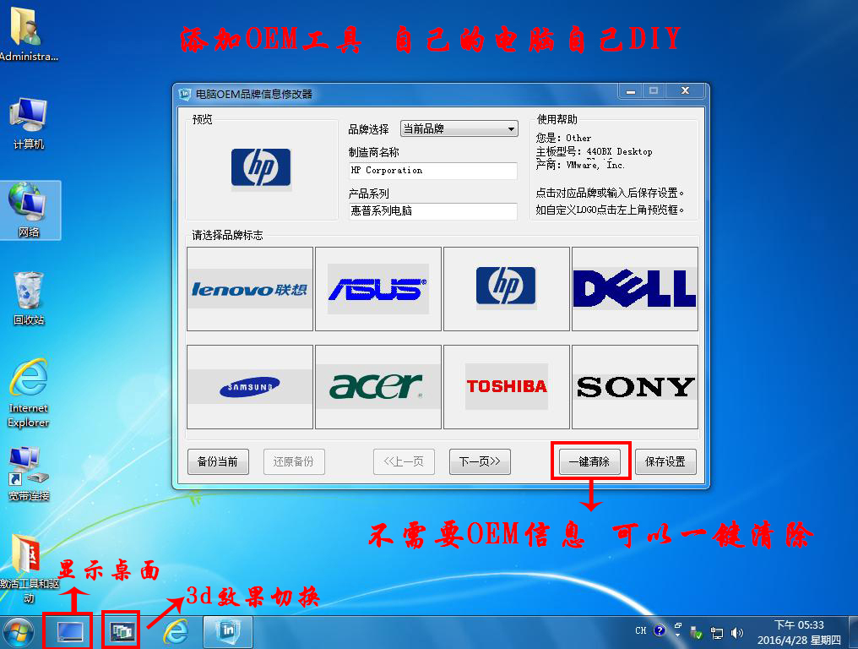The width and height of the screenshot is (858, 649).
Task: Click the OEM tool taskbar button
Action: (228, 631)
